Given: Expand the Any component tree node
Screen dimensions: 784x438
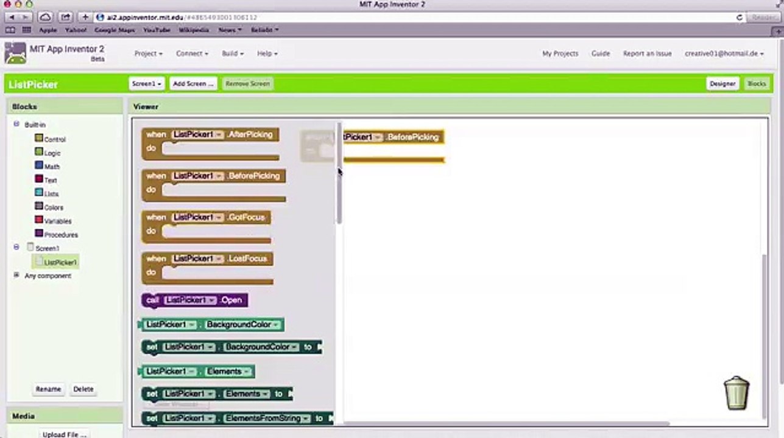Looking at the screenshot, I should tap(16, 275).
